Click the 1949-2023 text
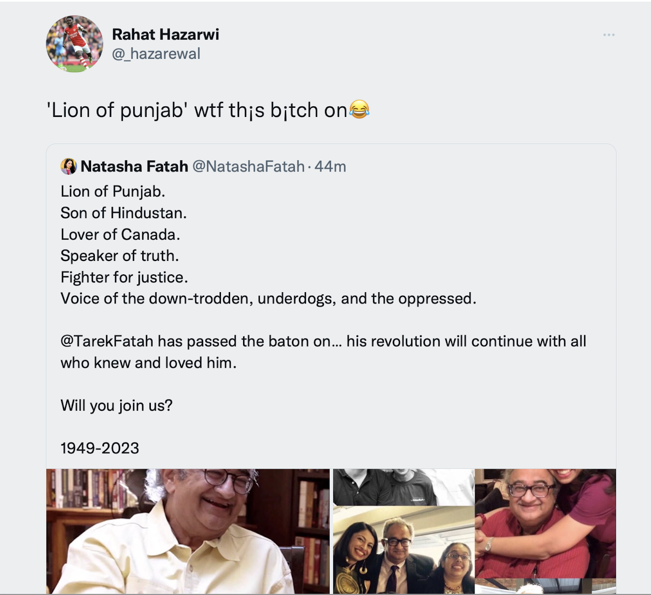 [100, 448]
